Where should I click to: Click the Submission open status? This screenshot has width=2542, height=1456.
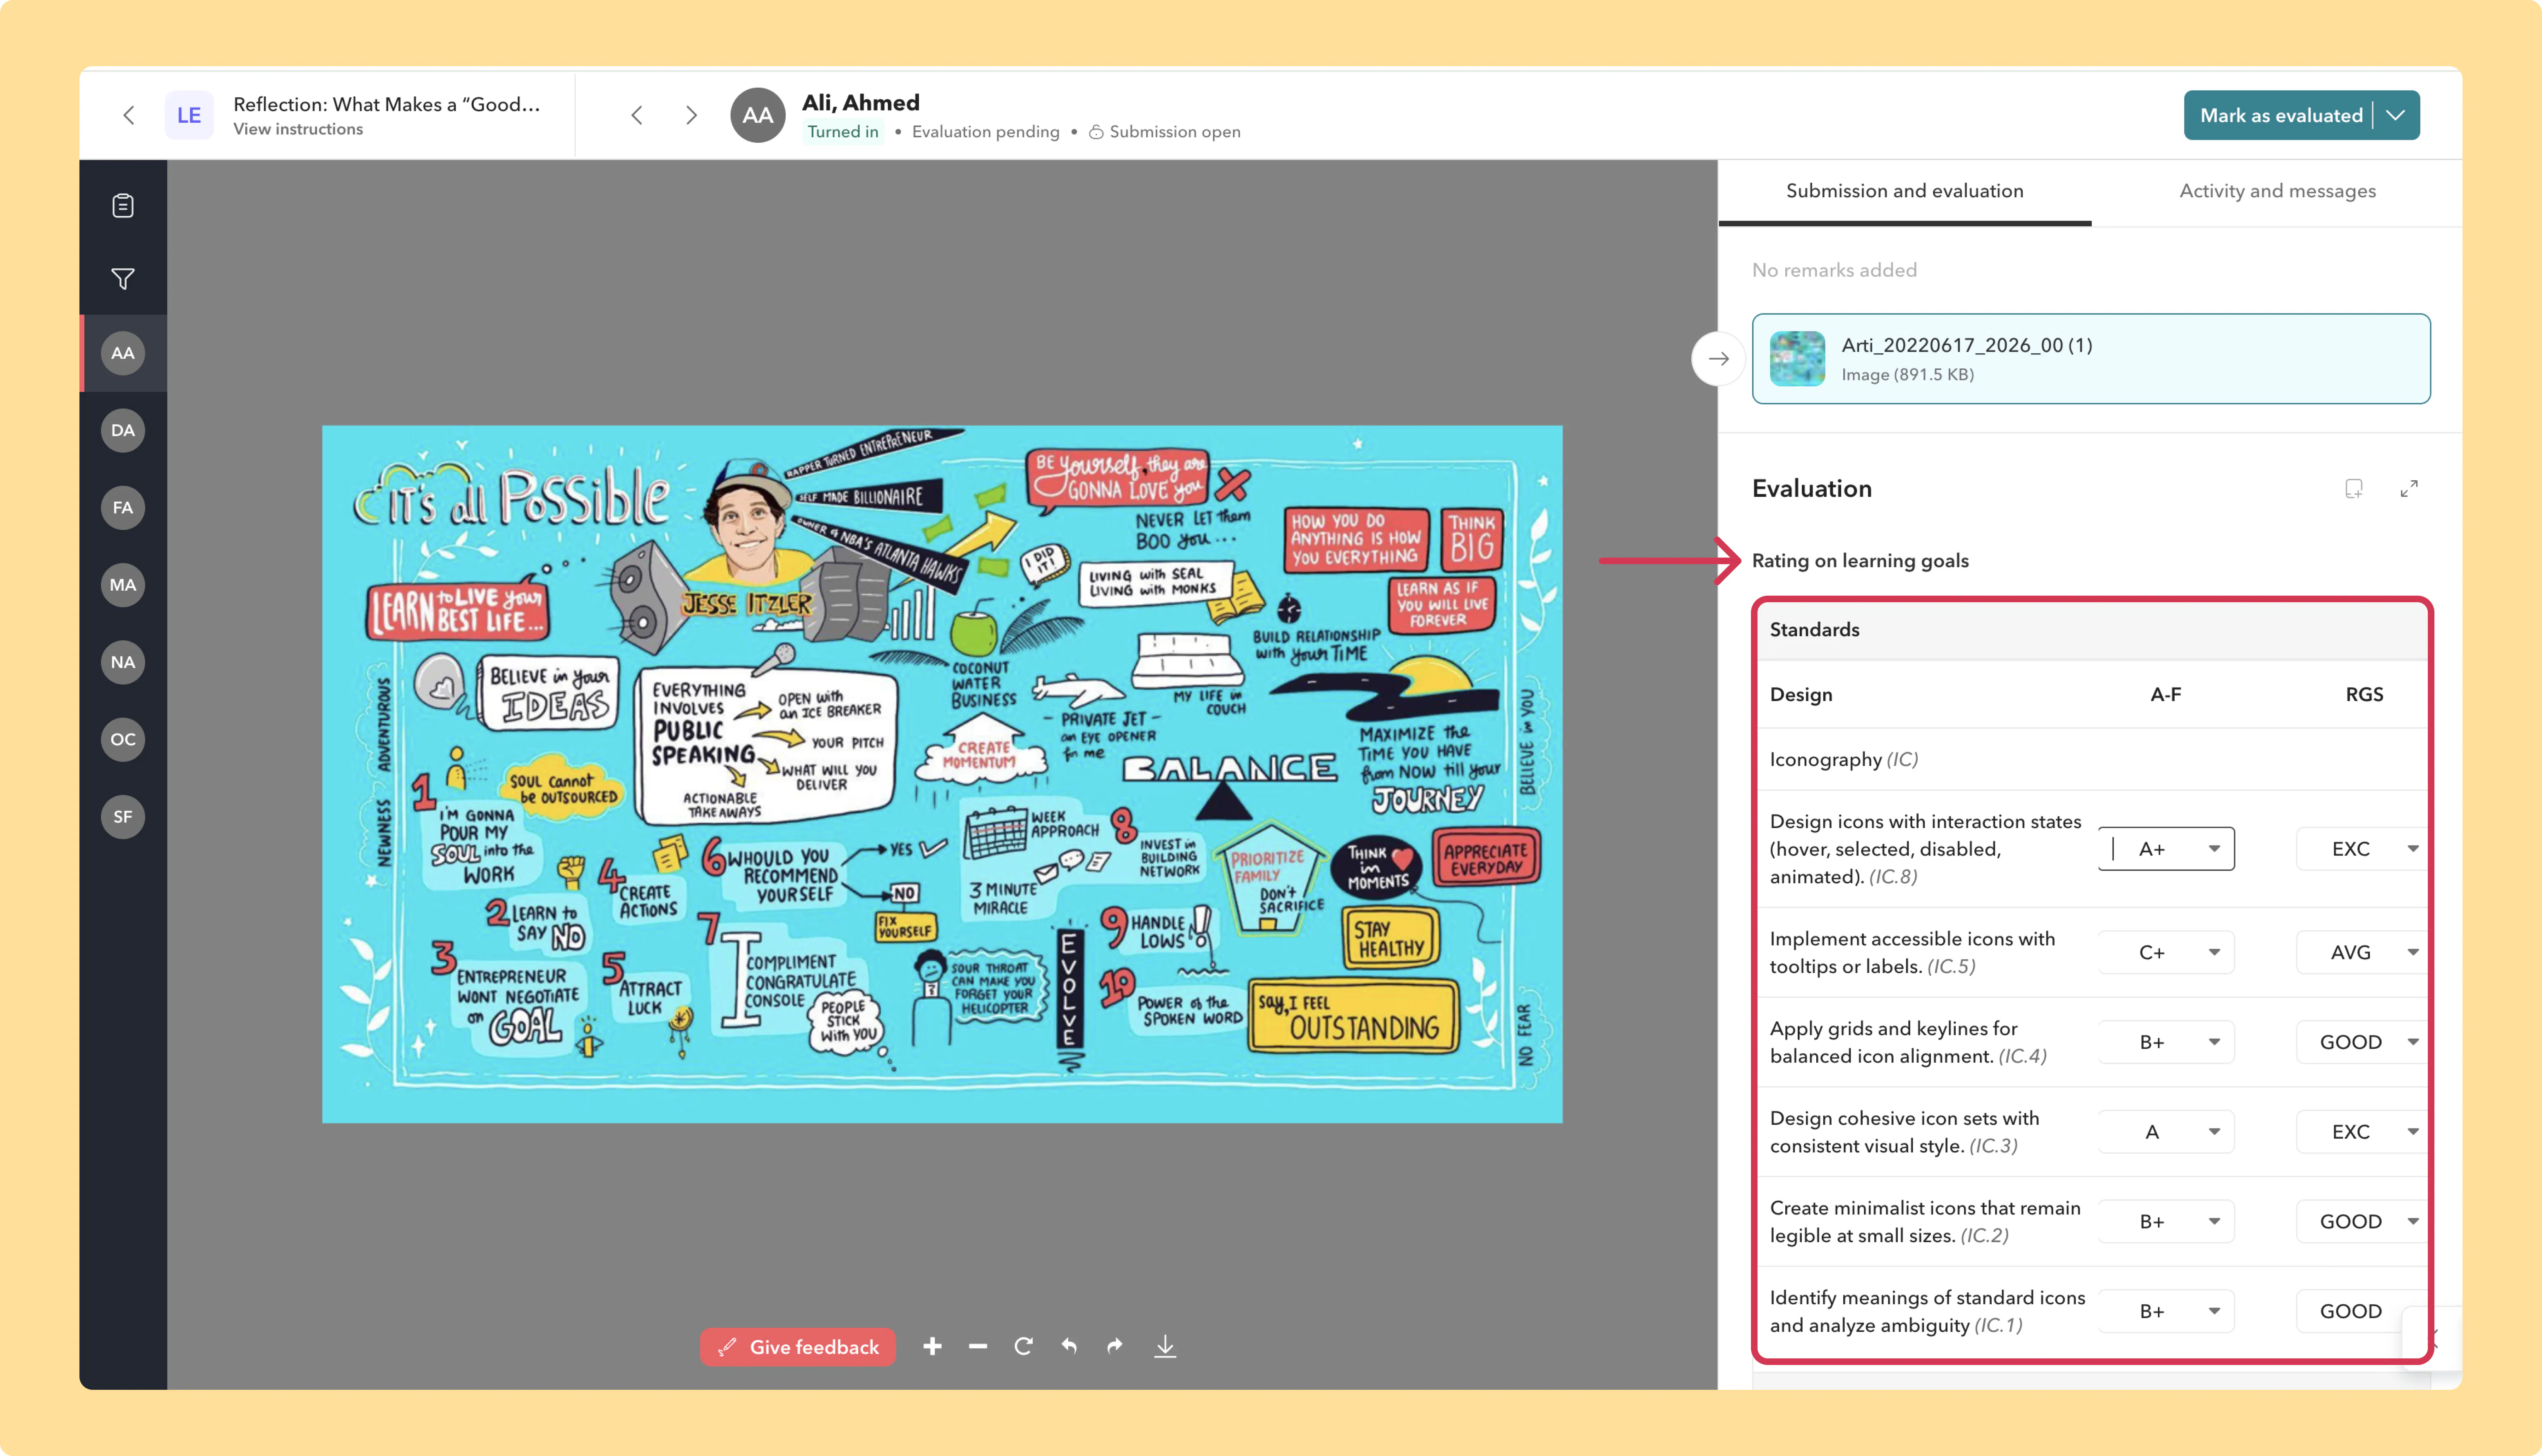1165,132
